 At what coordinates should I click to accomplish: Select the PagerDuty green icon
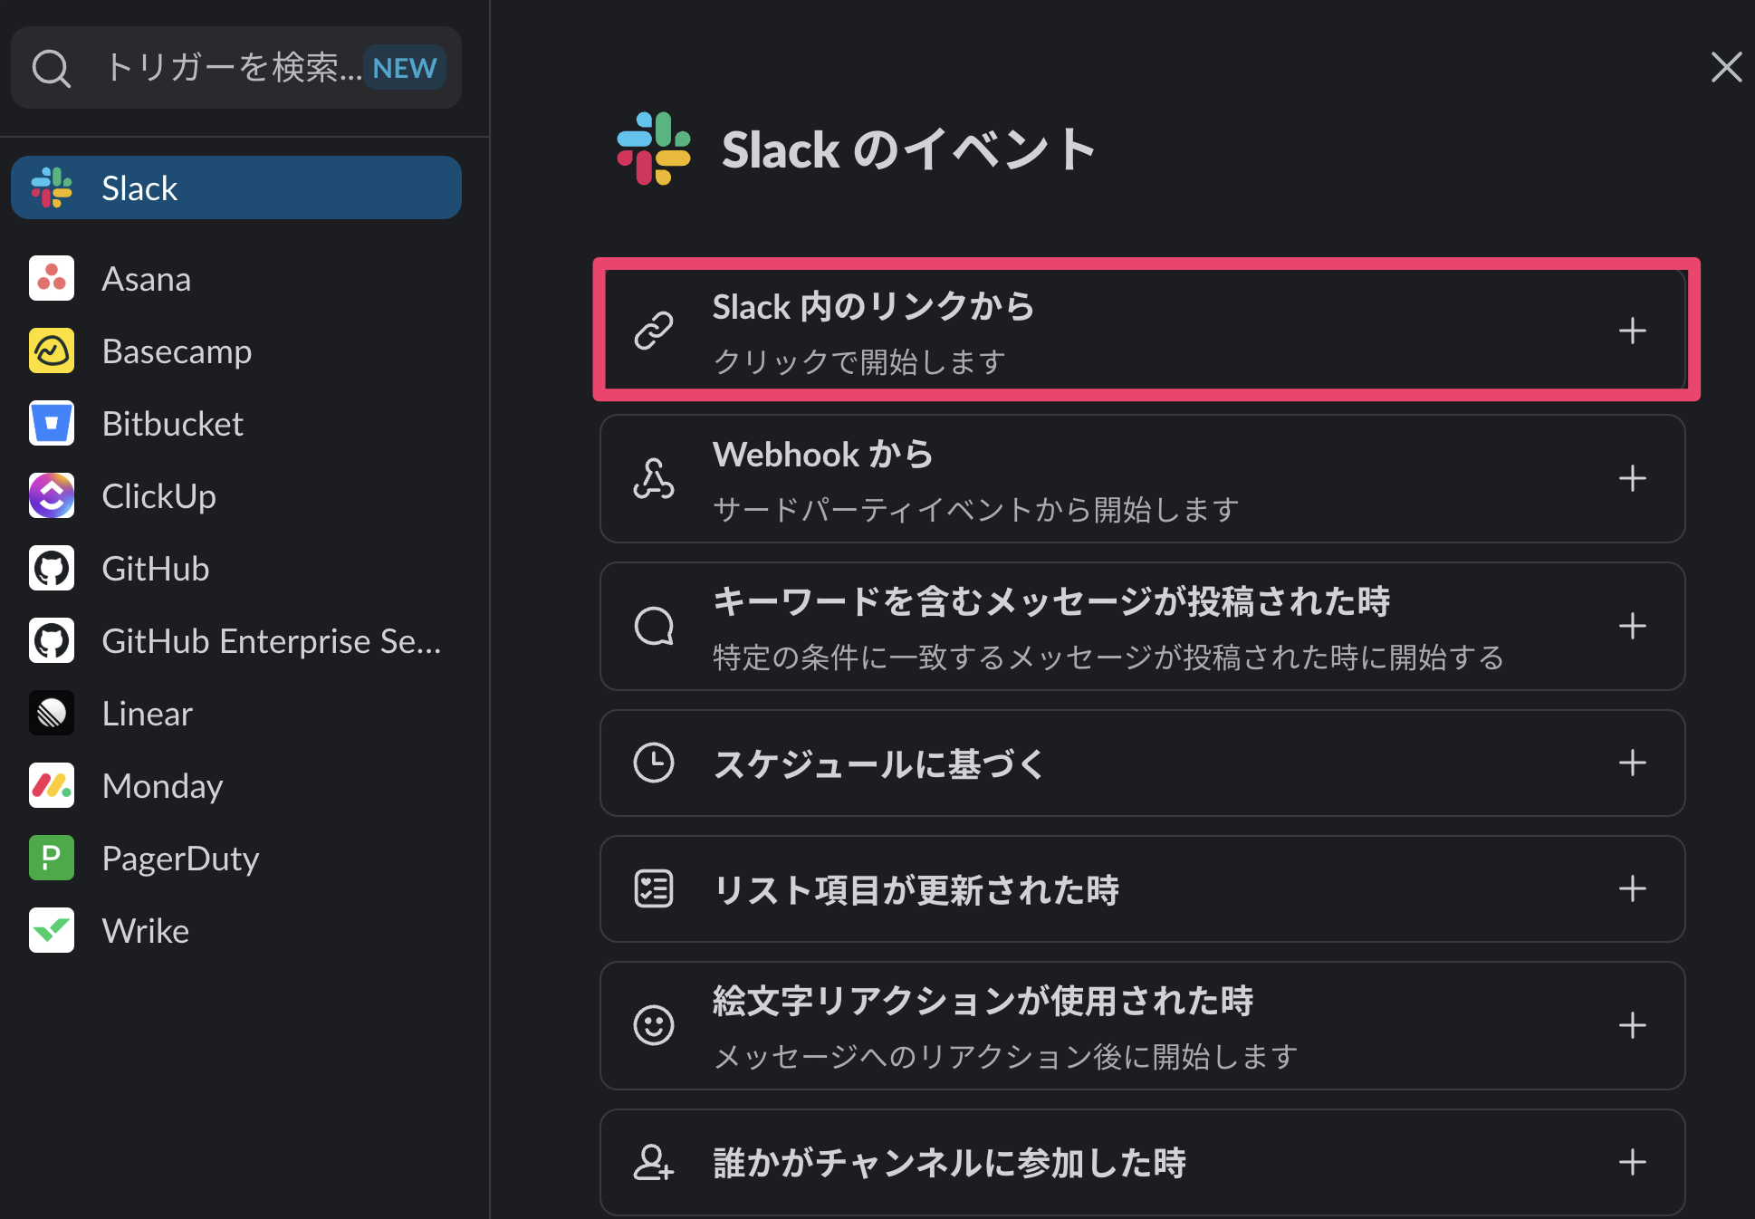click(x=52, y=859)
